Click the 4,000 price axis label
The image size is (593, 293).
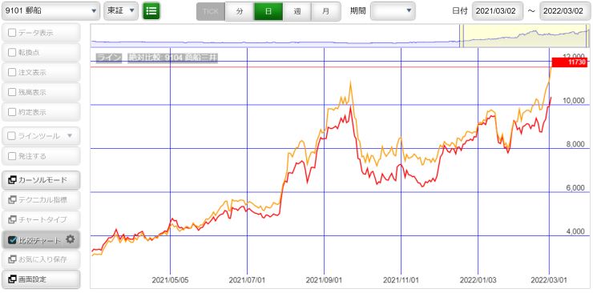[x=575, y=232]
